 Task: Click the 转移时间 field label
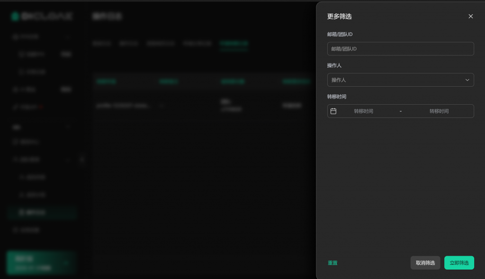click(x=336, y=97)
